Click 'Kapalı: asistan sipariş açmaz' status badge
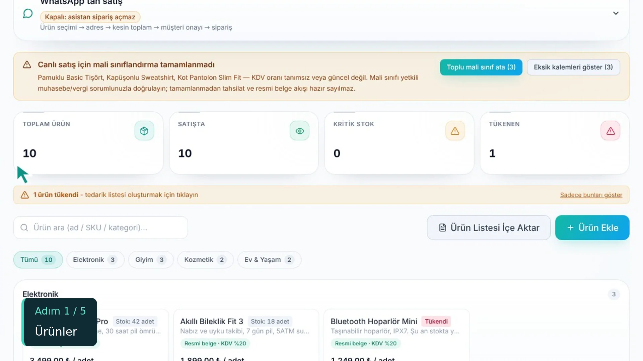Screen dimensions: 643x361 90,17
